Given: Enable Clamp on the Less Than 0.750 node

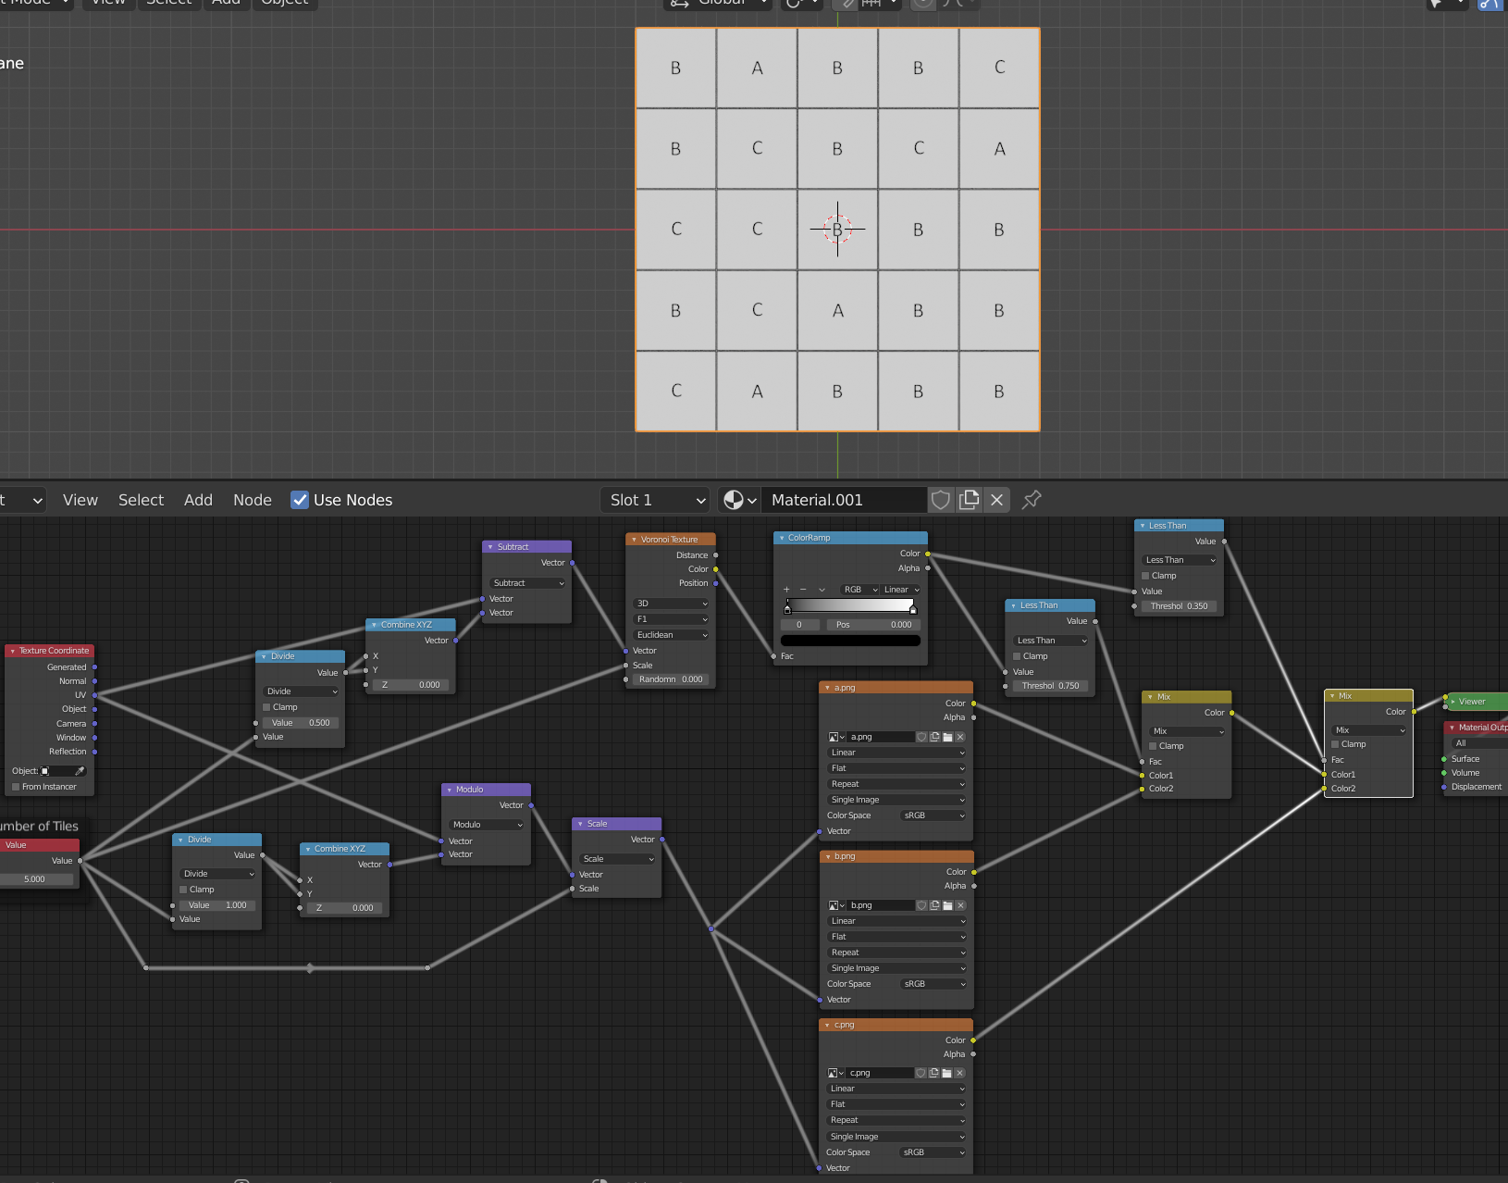Looking at the screenshot, I should click(1017, 656).
